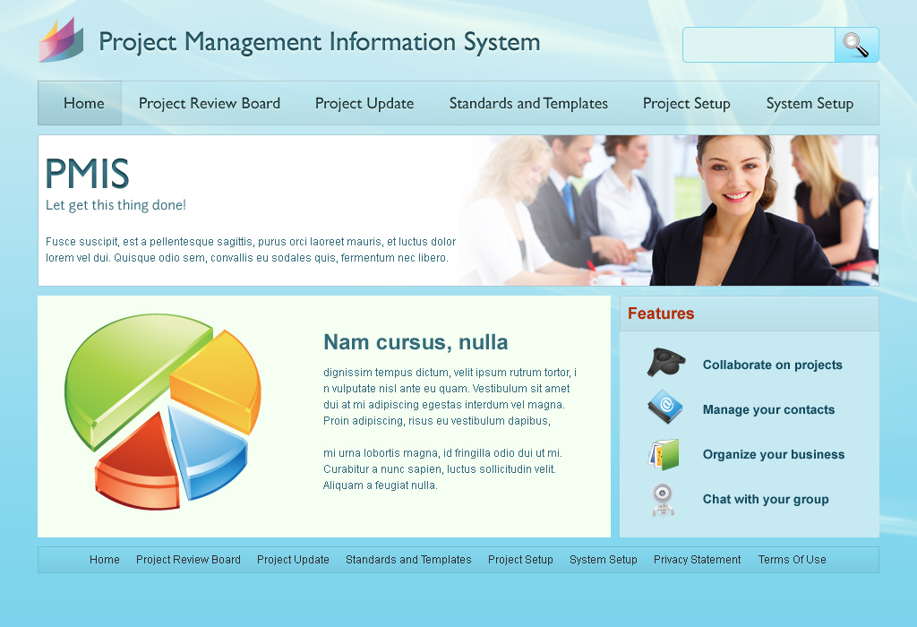Click the Features panel heading
This screenshot has width=917, height=627.
(661, 313)
